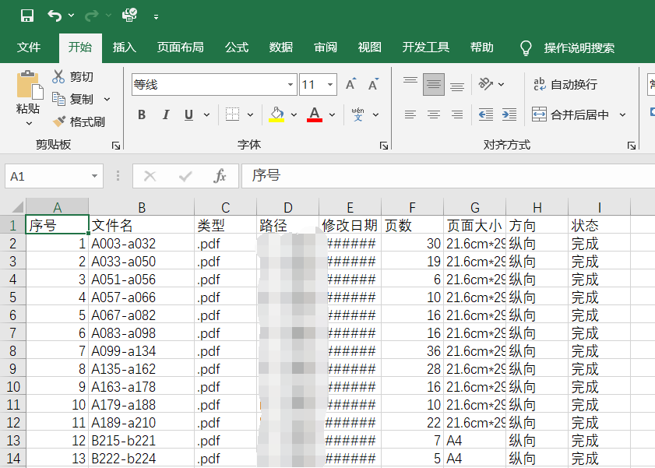
Task: Expand the Name Box dropdown arrow
Action: point(95,176)
